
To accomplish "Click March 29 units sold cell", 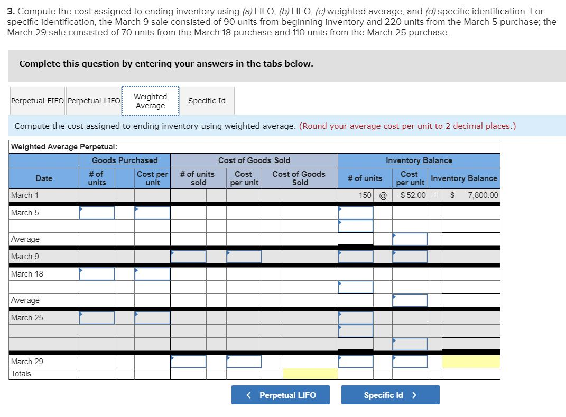I will click(188, 361).
